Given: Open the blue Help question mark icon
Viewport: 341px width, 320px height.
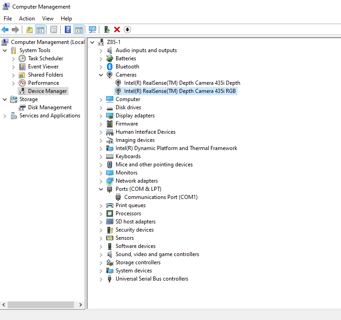Looking at the screenshot, I should tap(68, 29).
